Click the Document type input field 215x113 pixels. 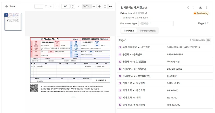tap(156, 23)
